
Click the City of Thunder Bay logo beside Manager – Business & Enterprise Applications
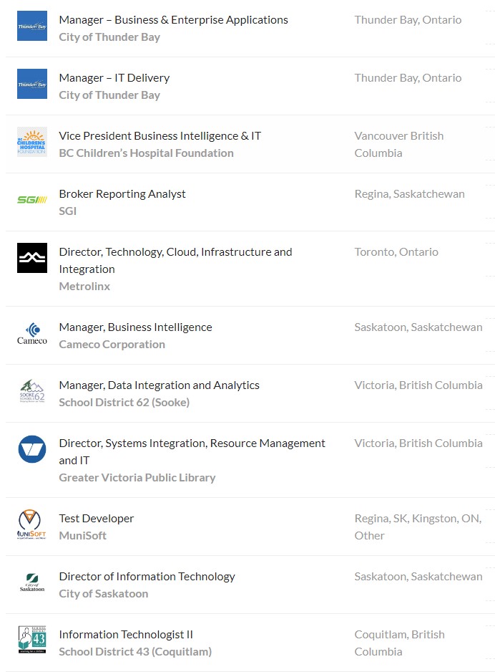coord(32,26)
